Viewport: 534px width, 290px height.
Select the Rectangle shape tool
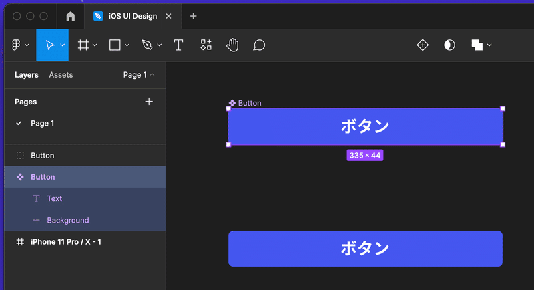tap(115, 45)
